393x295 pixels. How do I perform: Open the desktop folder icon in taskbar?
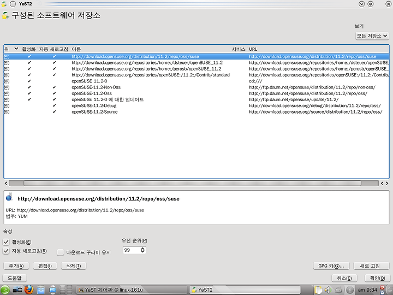click(x=17, y=290)
